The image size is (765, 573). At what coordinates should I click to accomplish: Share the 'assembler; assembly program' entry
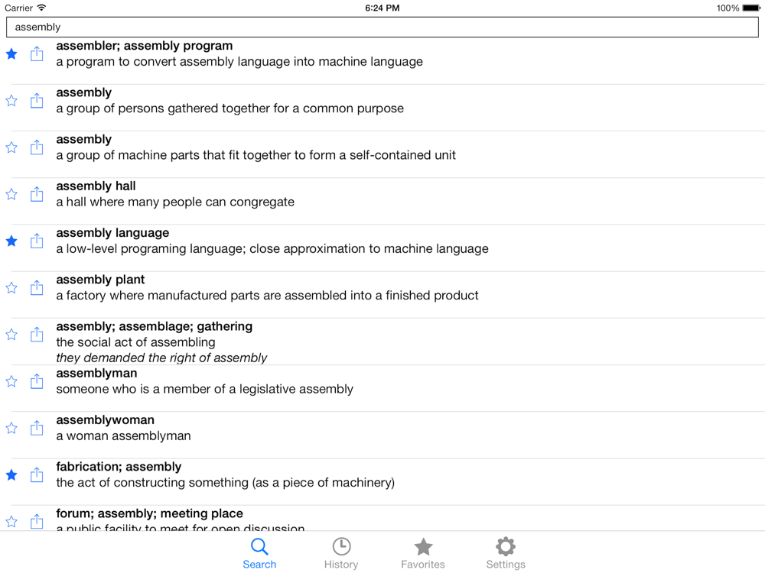37,53
